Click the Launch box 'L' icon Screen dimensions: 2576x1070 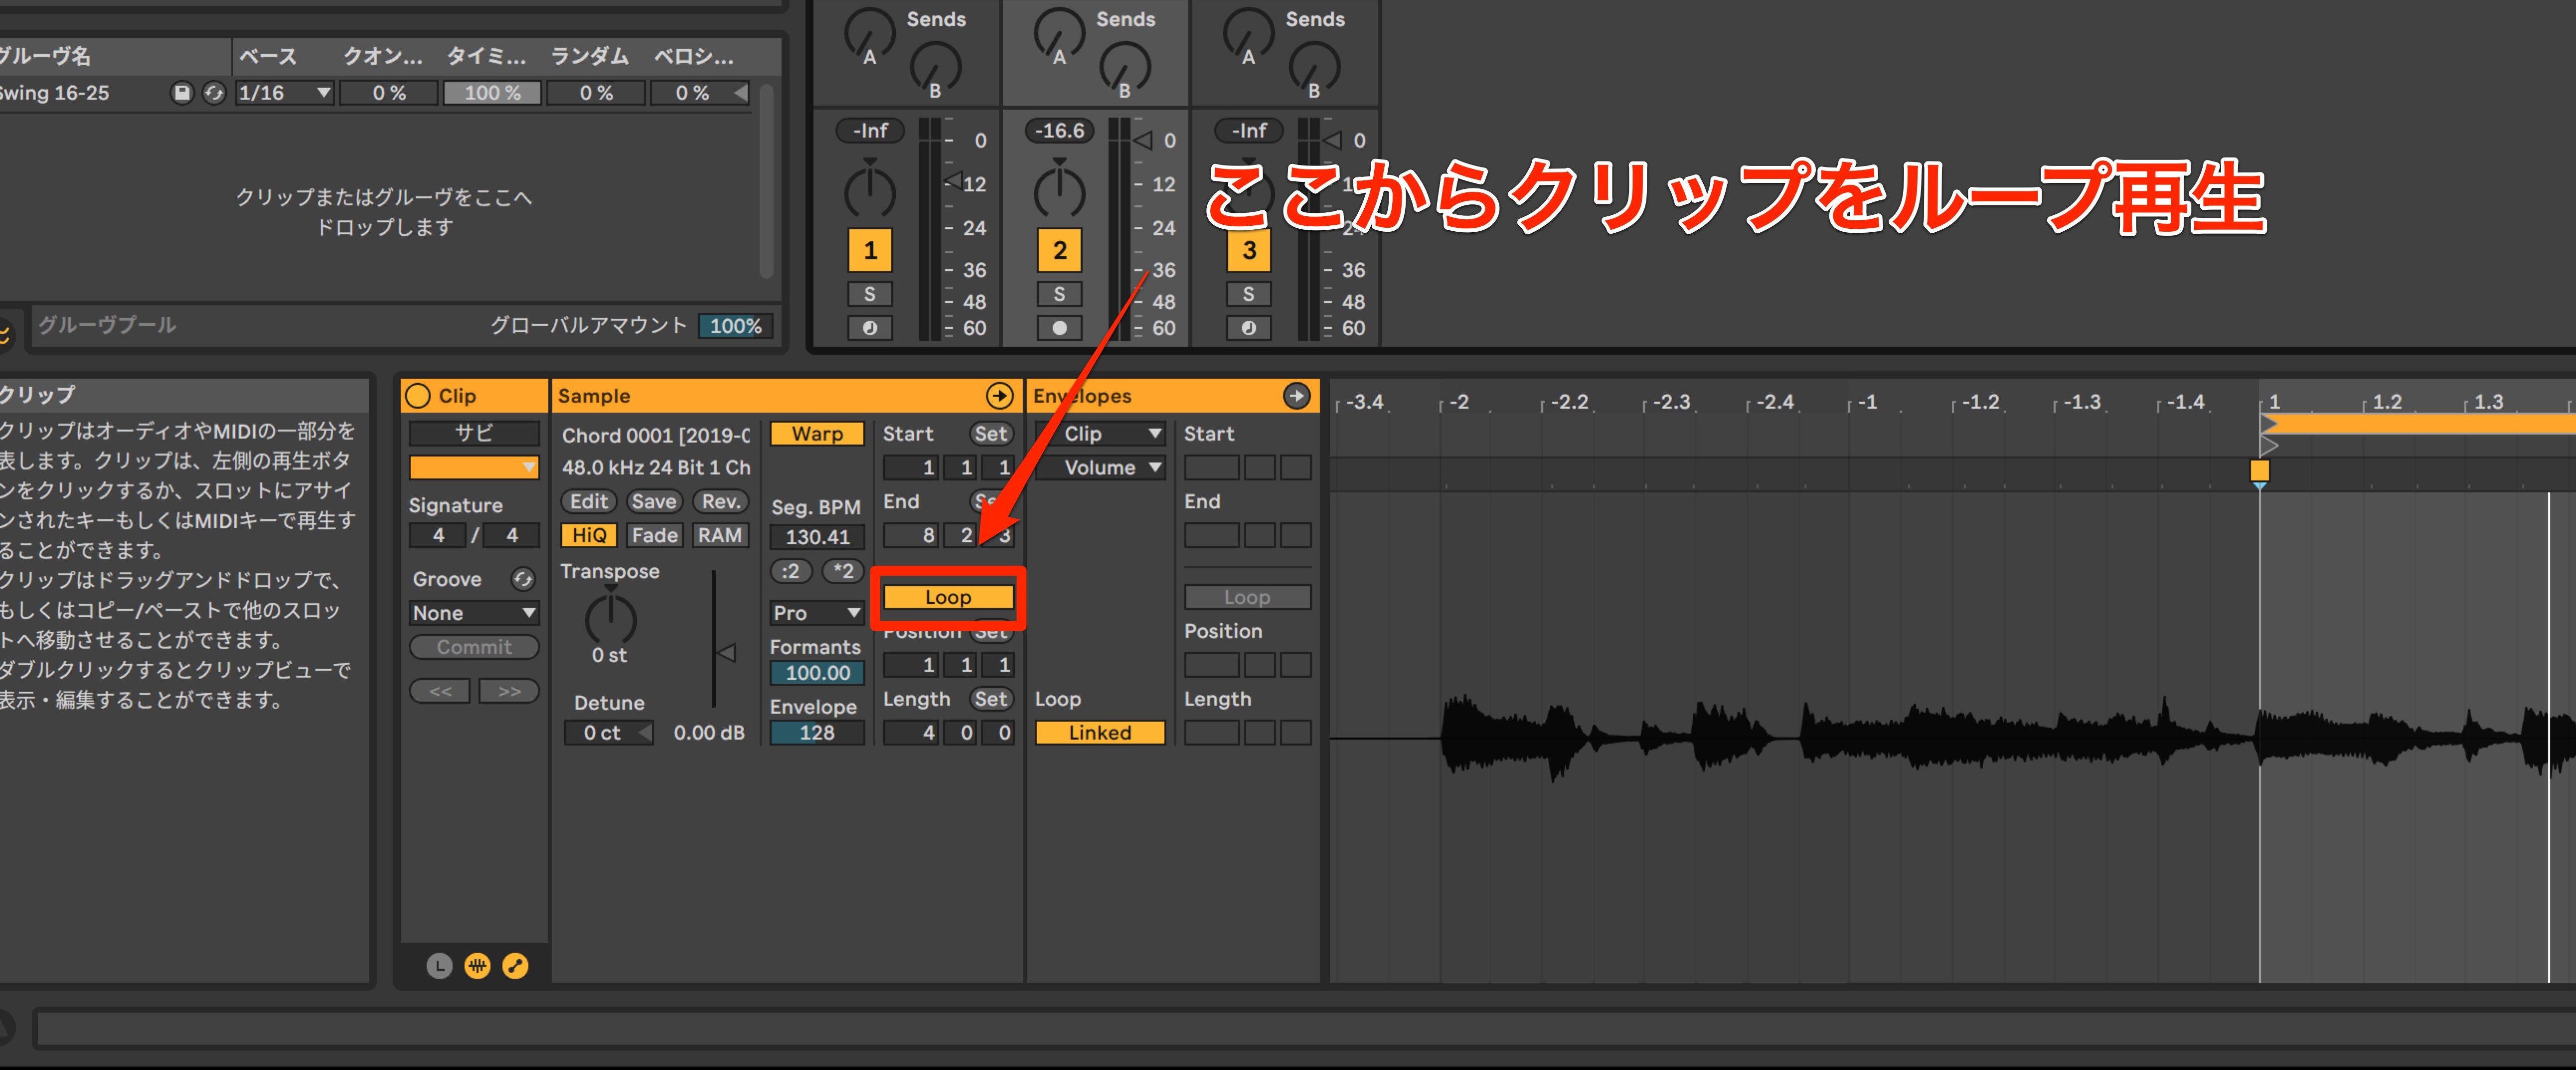tap(439, 965)
